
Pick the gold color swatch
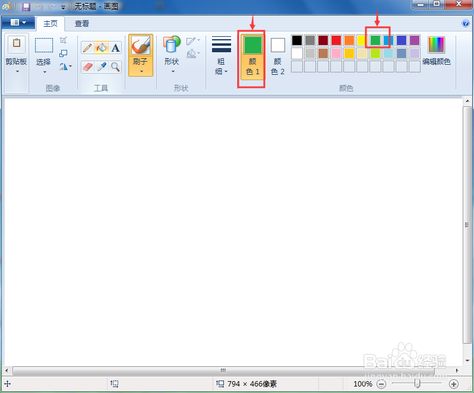pos(349,53)
